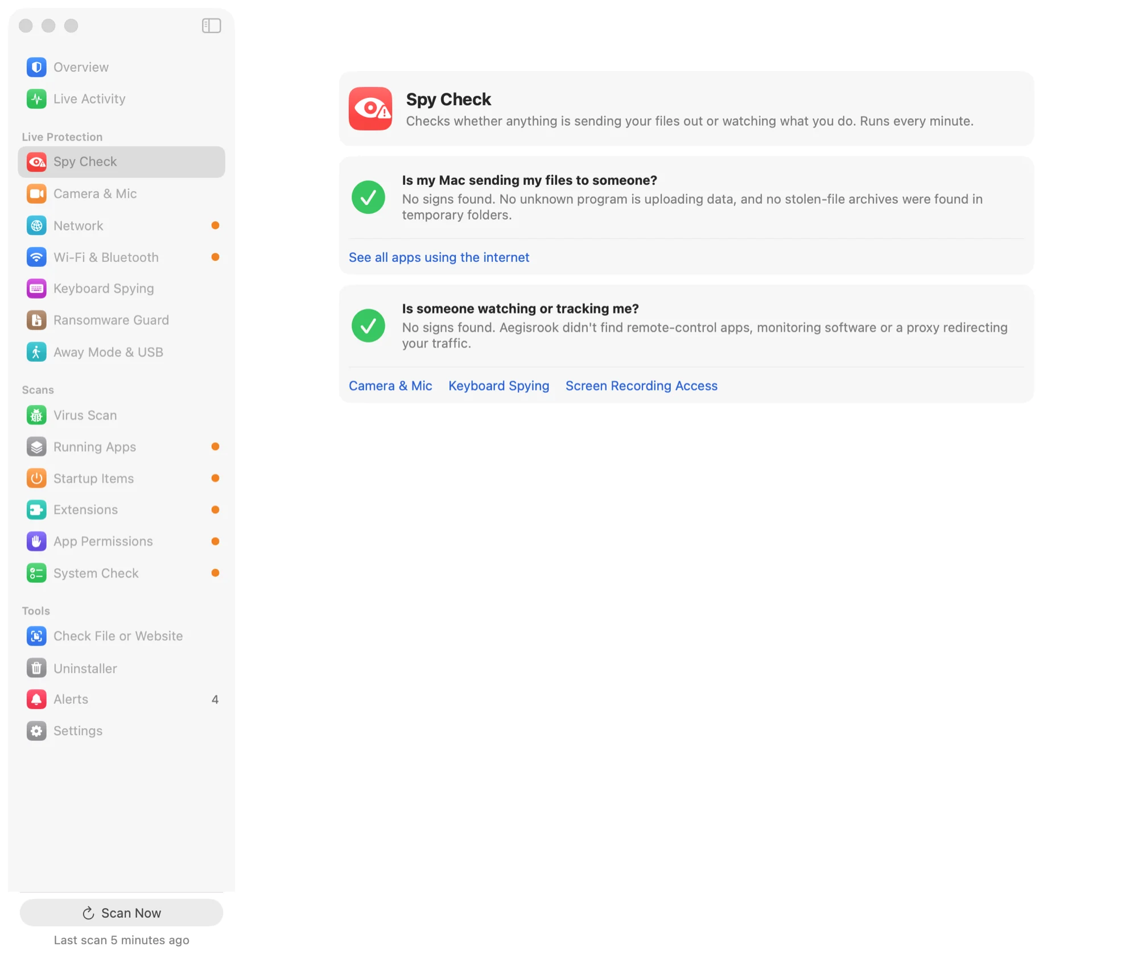Open the Alerts bell icon
This screenshot has height=965, width=1138.
(36, 699)
